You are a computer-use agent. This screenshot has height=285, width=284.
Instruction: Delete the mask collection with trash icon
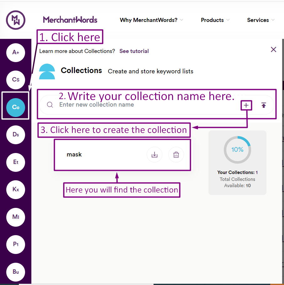(176, 155)
